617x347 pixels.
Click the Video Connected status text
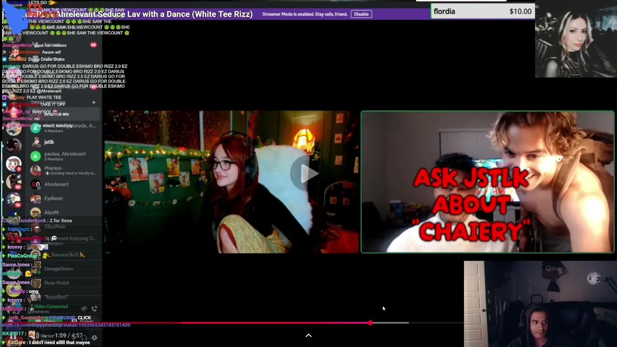(x=51, y=307)
